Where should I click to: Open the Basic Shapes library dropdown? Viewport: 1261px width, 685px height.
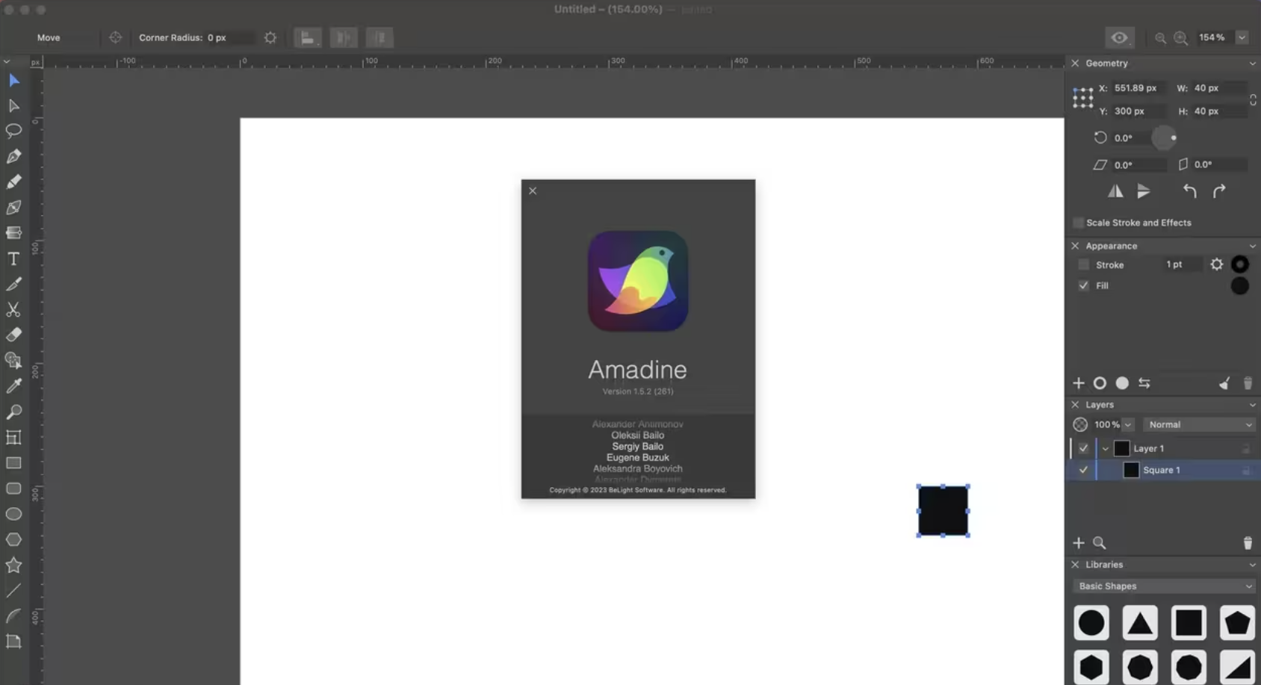coord(1164,586)
